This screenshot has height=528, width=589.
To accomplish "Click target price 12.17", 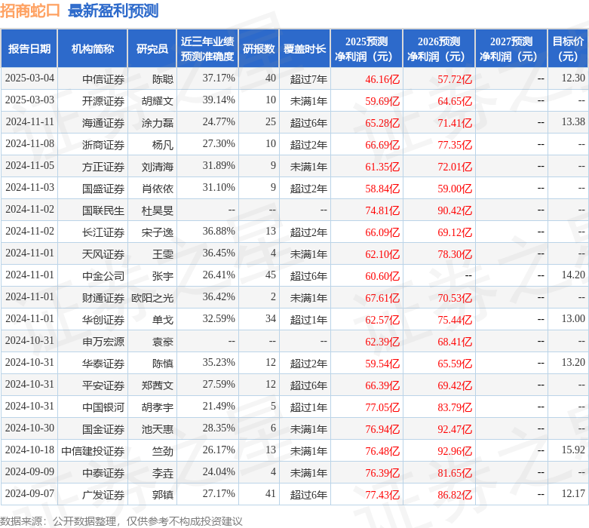I will pyautogui.click(x=573, y=493).
